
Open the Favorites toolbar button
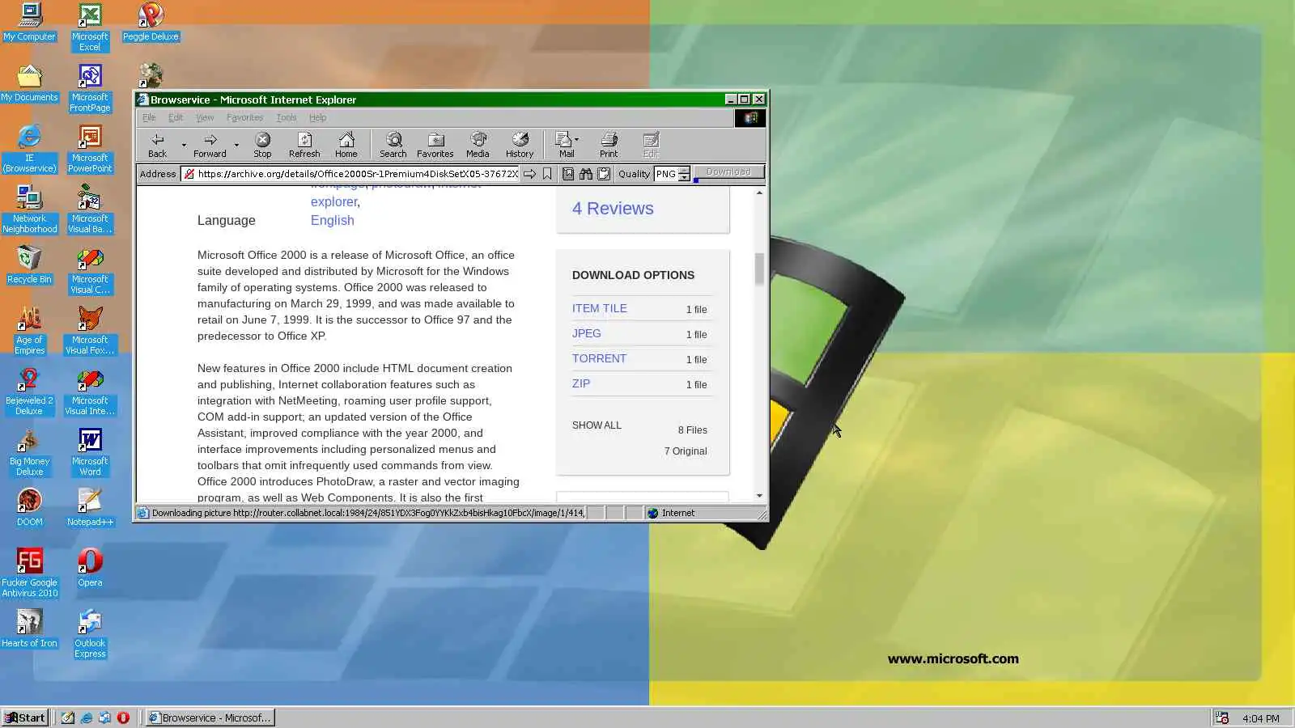435,145
